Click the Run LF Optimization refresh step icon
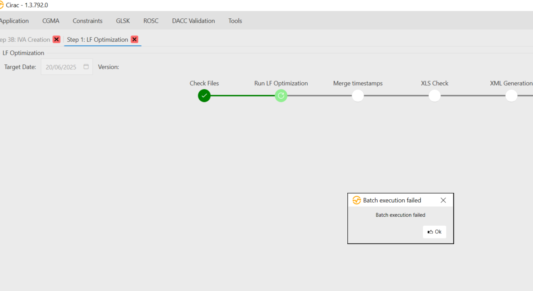 pos(281,96)
